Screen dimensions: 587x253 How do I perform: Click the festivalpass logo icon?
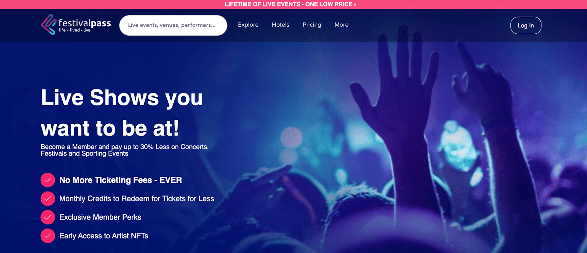[x=48, y=25]
